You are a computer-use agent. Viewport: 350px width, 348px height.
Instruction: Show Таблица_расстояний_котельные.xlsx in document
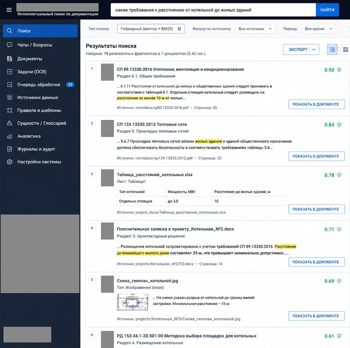click(x=317, y=209)
